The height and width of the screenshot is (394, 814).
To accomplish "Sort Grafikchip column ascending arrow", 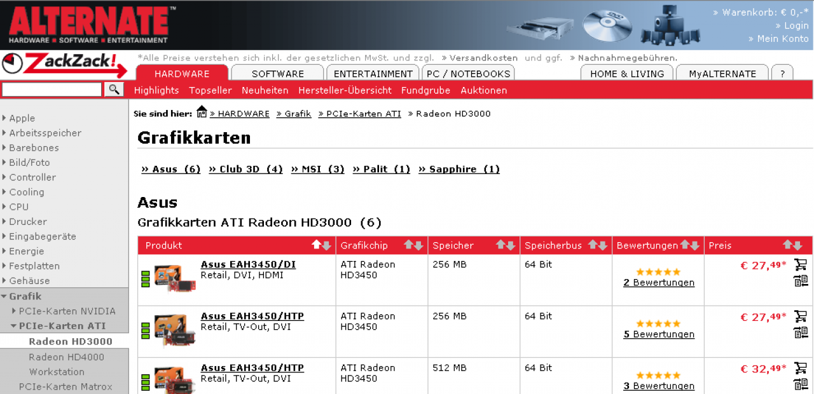I will coord(409,245).
